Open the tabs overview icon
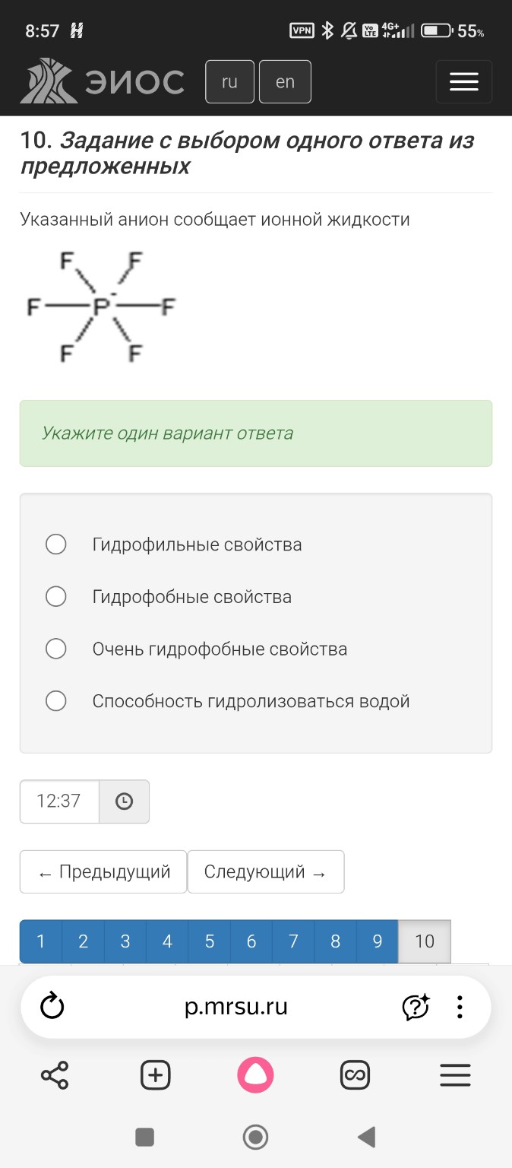Image resolution: width=512 pixels, height=1168 pixels. (x=357, y=1074)
